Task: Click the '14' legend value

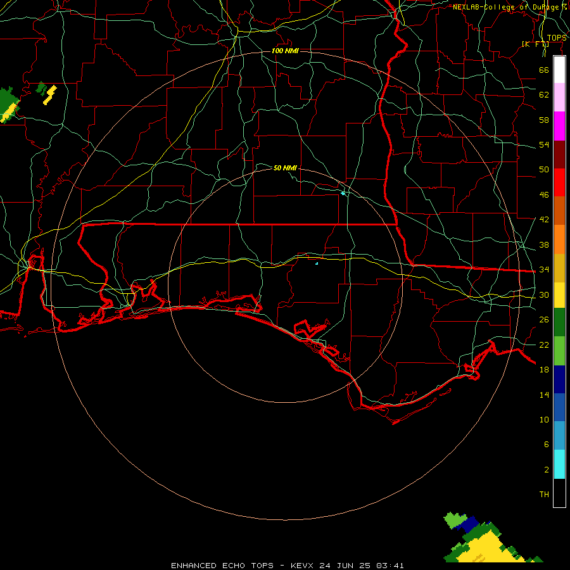Action: coord(544,395)
